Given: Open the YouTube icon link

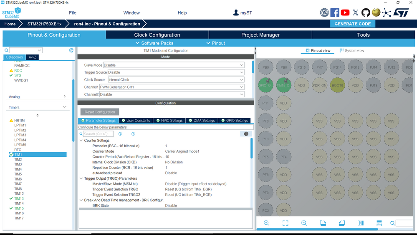Looking at the screenshot, I should 345,12.
